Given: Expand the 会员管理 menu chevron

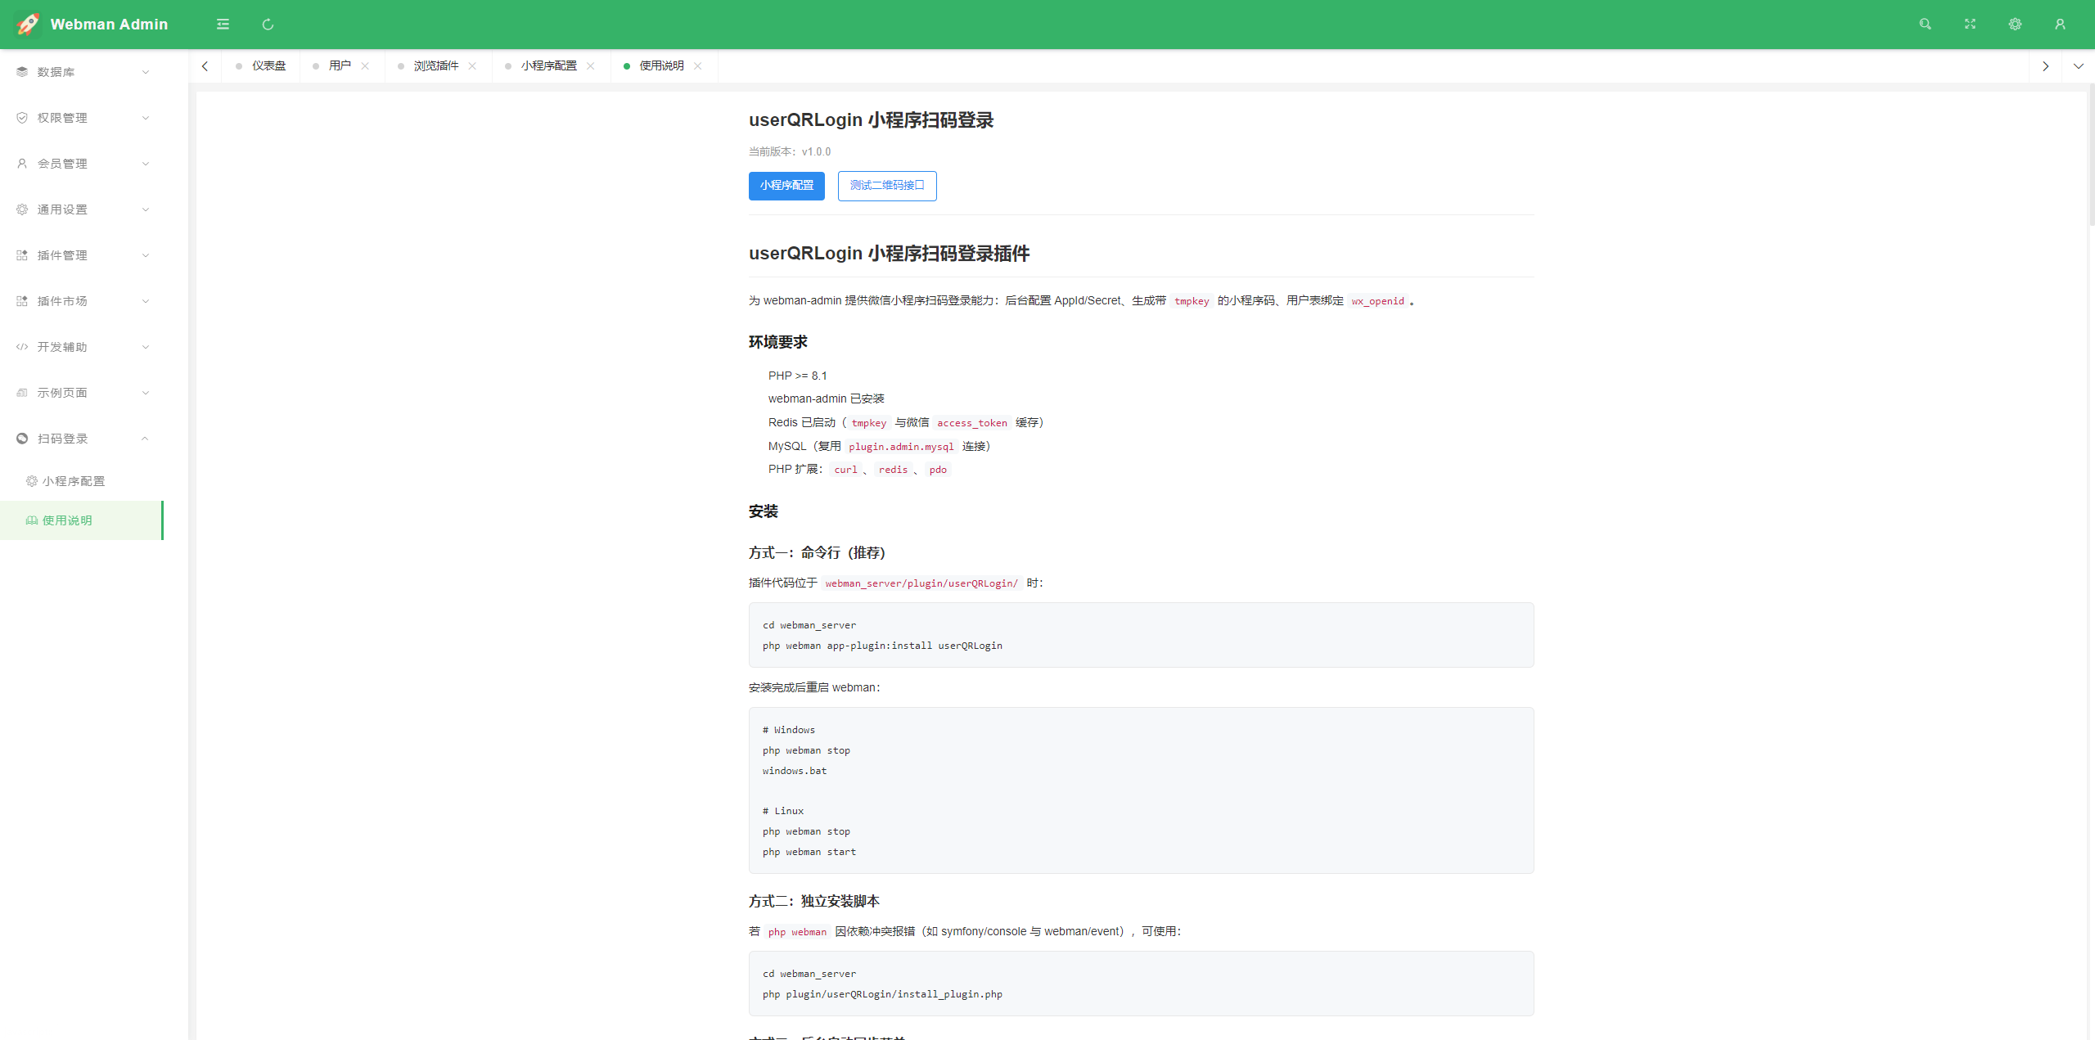Looking at the screenshot, I should click(146, 164).
